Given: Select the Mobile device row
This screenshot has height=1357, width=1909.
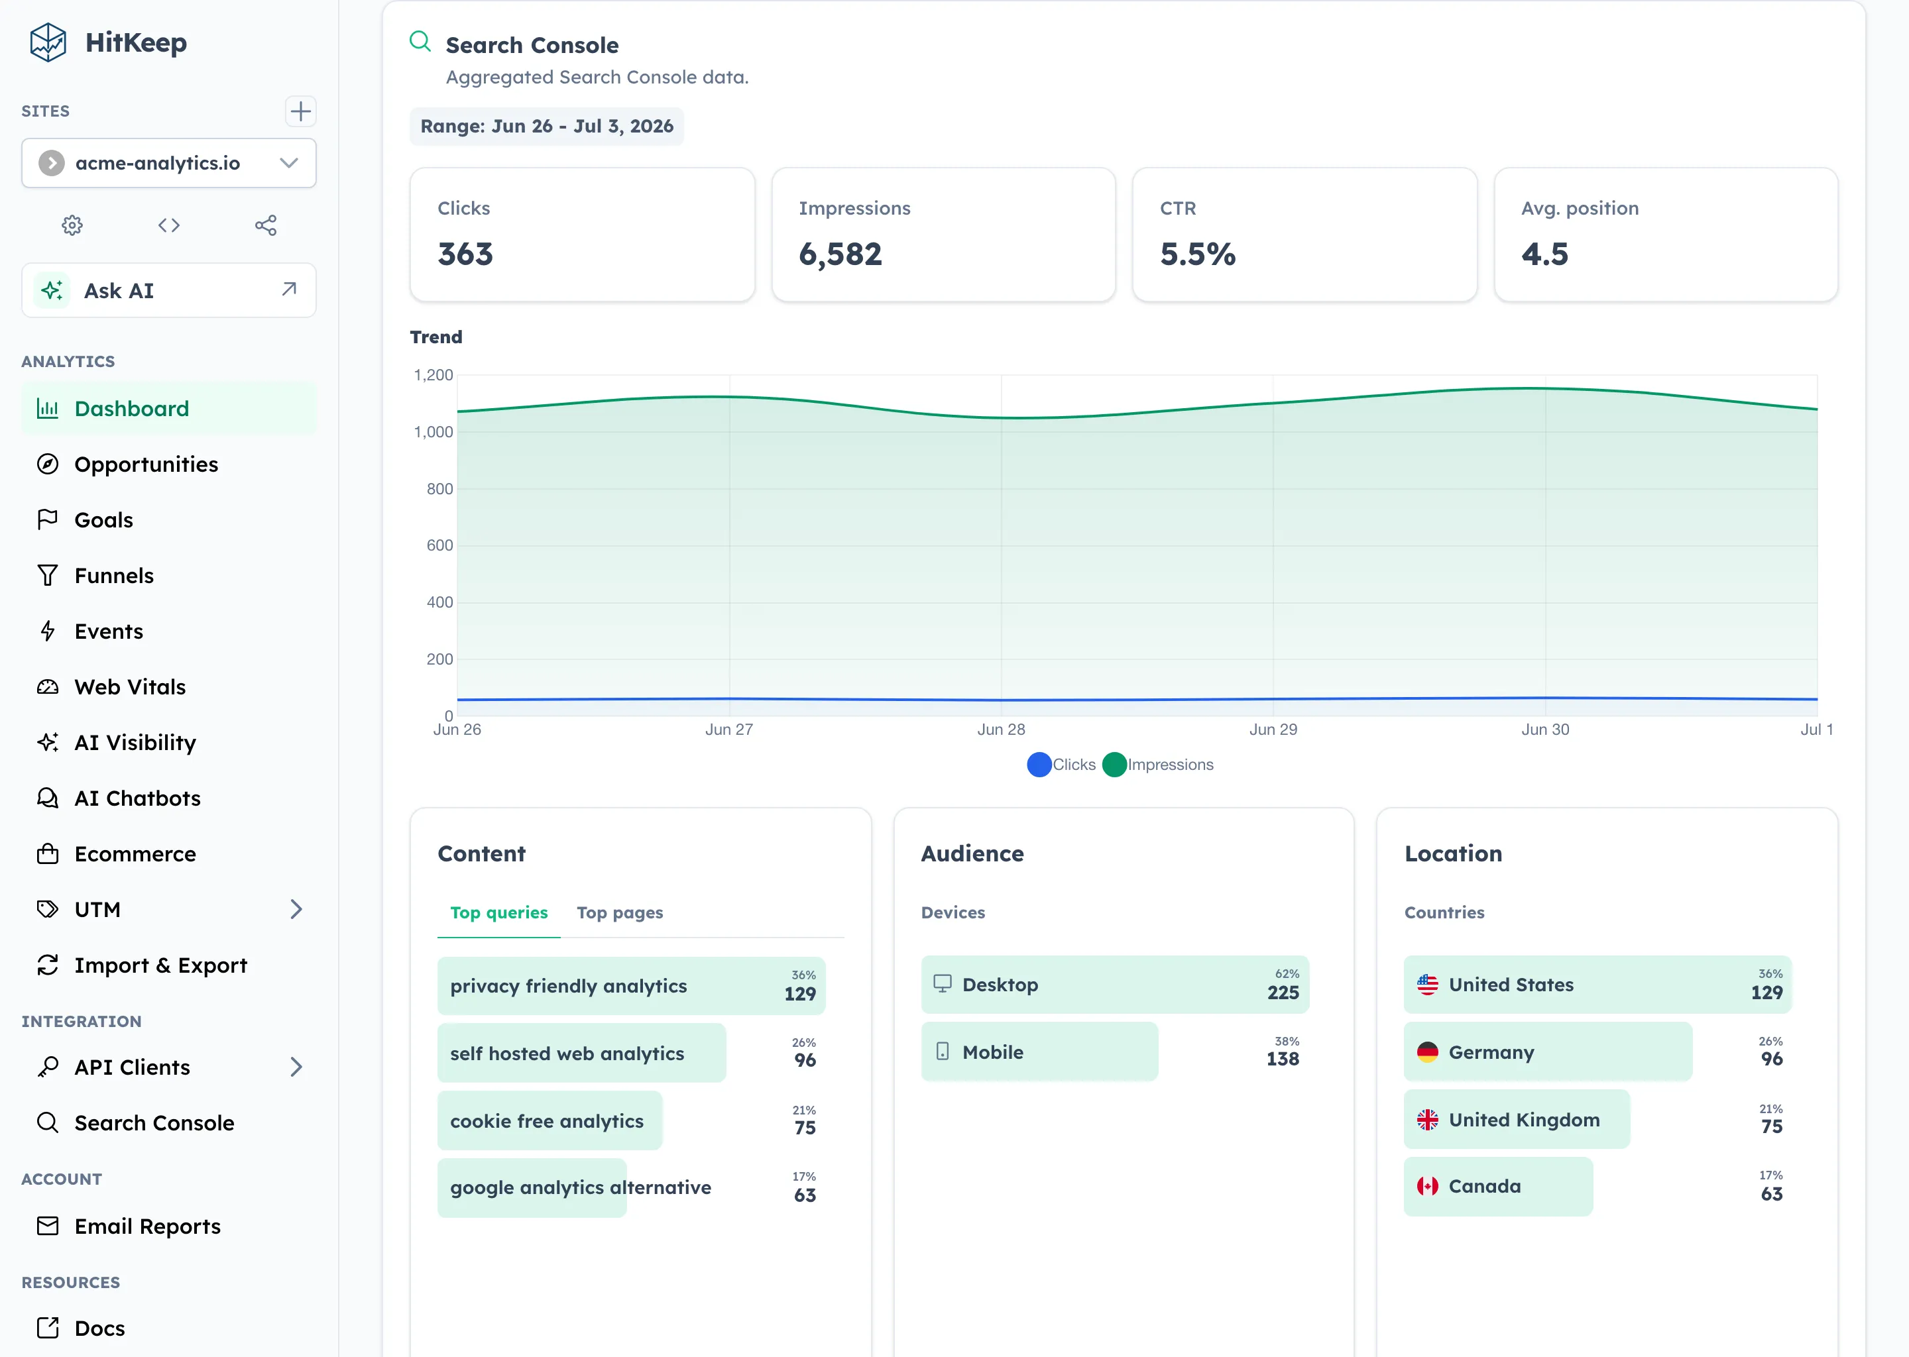Looking at the screenshot, I should pyautogui.click(x=1115, y=1051).
